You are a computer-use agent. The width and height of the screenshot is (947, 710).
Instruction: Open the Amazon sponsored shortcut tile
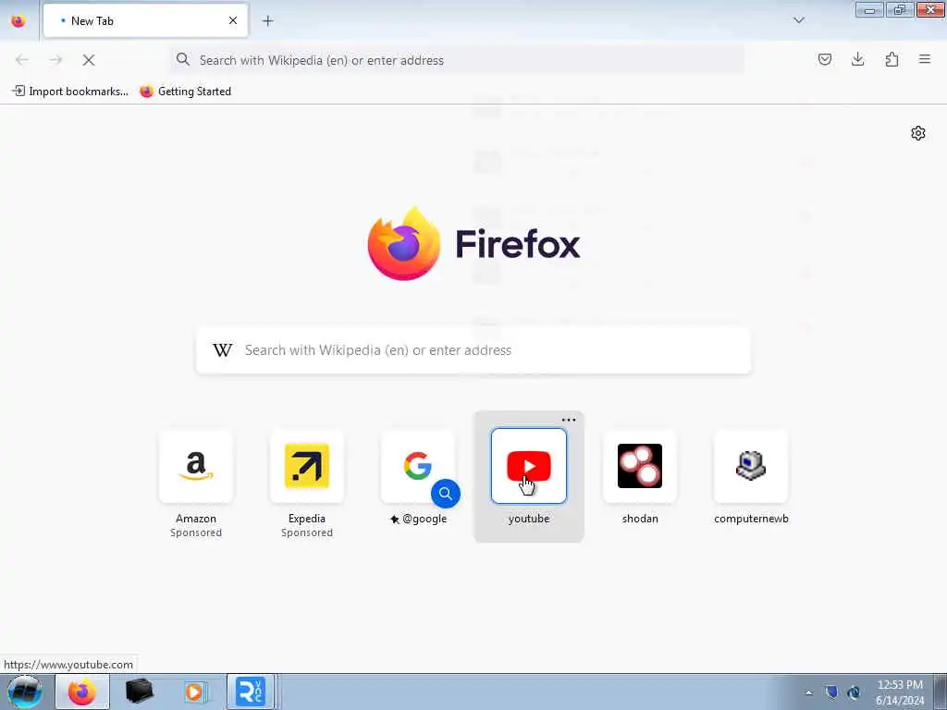pyautogui.click(x=196, y=467)
